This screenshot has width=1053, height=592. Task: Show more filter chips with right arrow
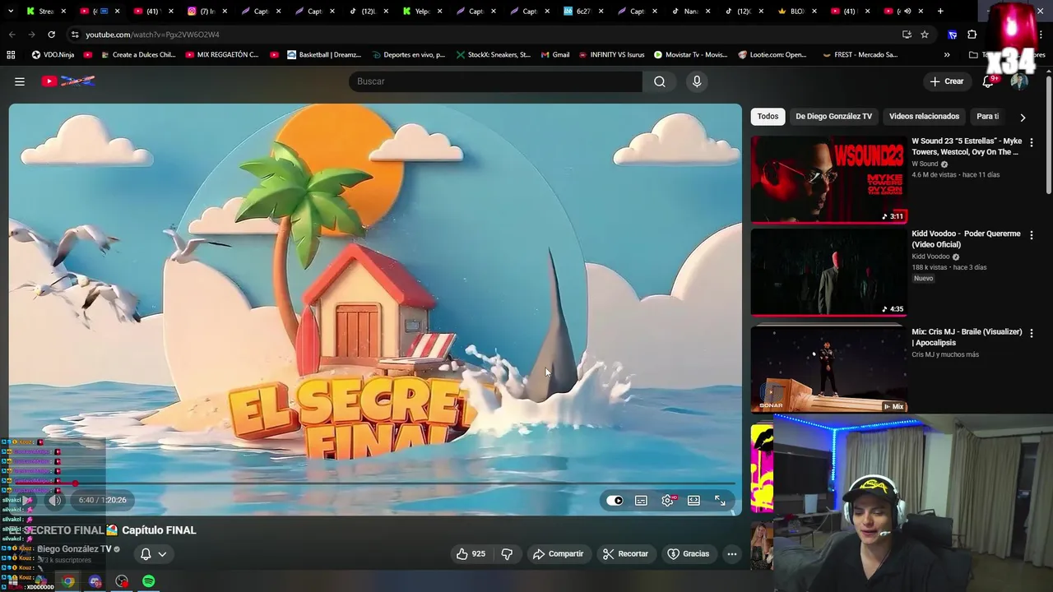click(1023, 118)
